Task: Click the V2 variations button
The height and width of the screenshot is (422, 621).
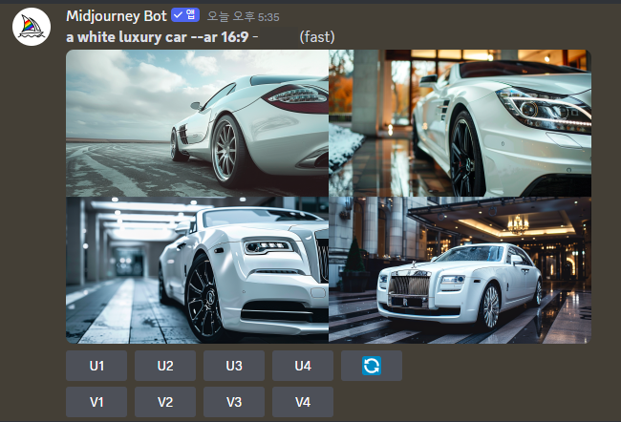Action: coord(165,402)
